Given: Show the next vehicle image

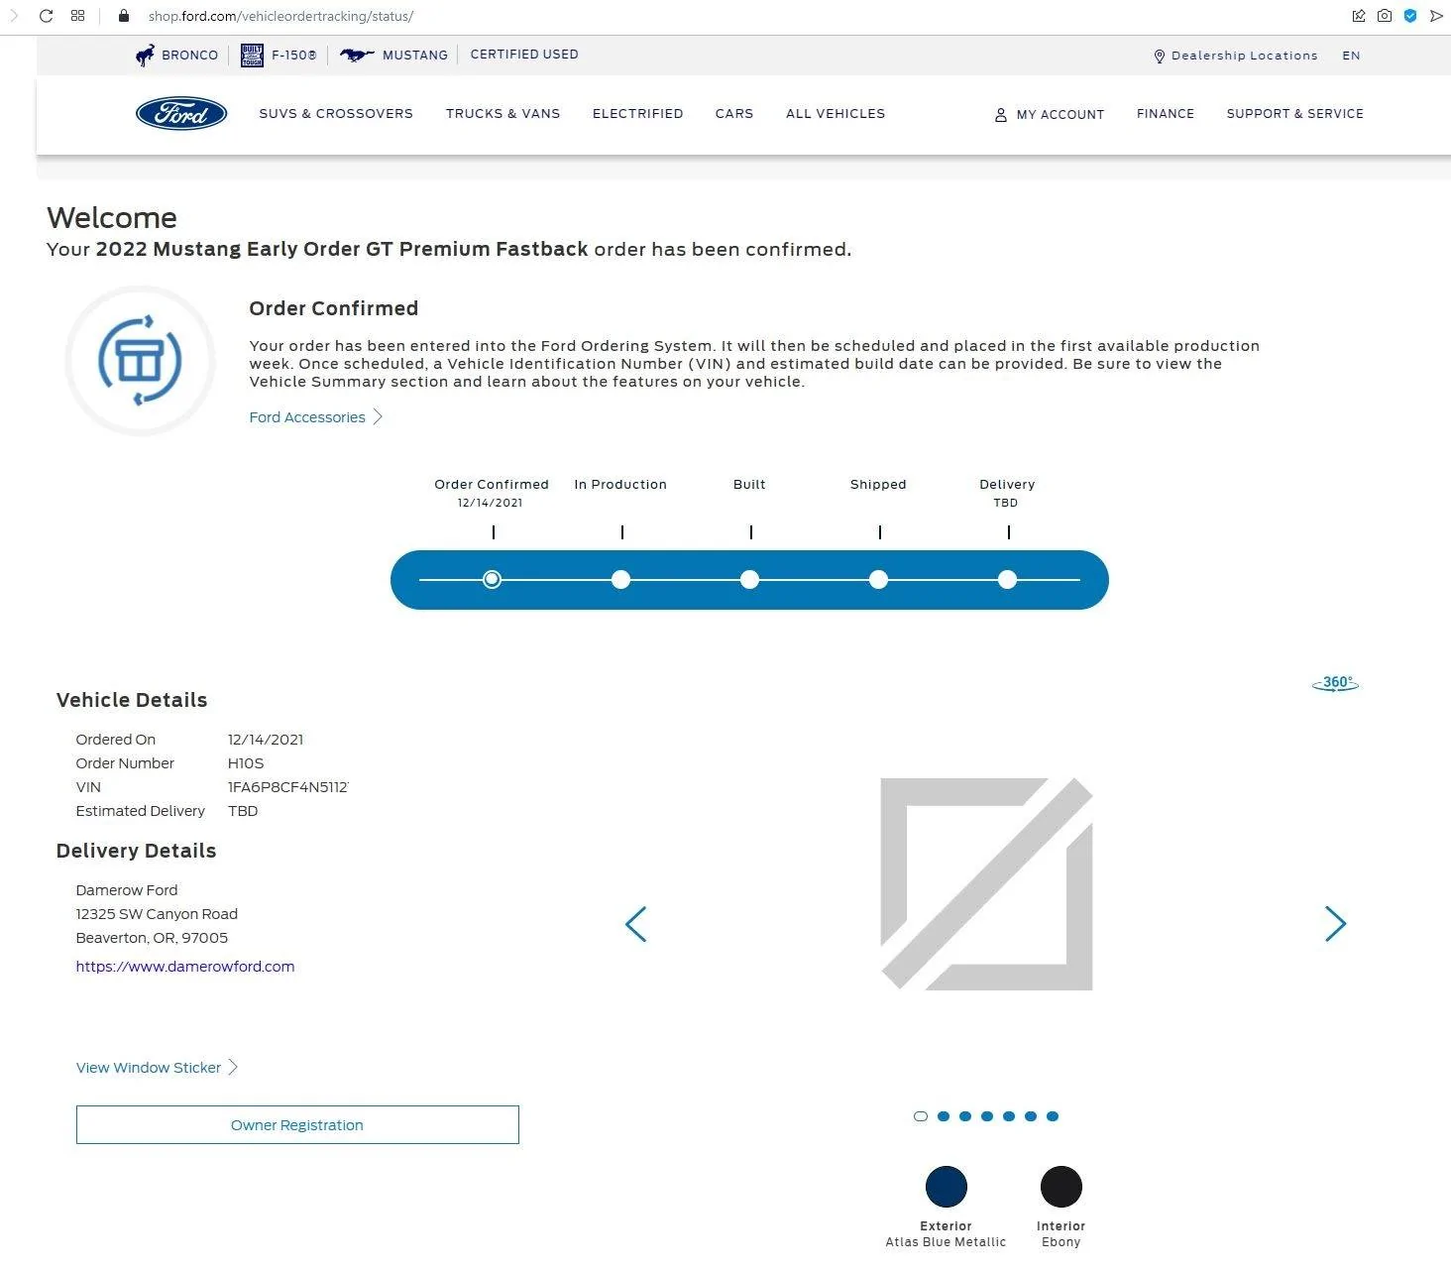Looking at the screenshot, I should pos(1336,924).
